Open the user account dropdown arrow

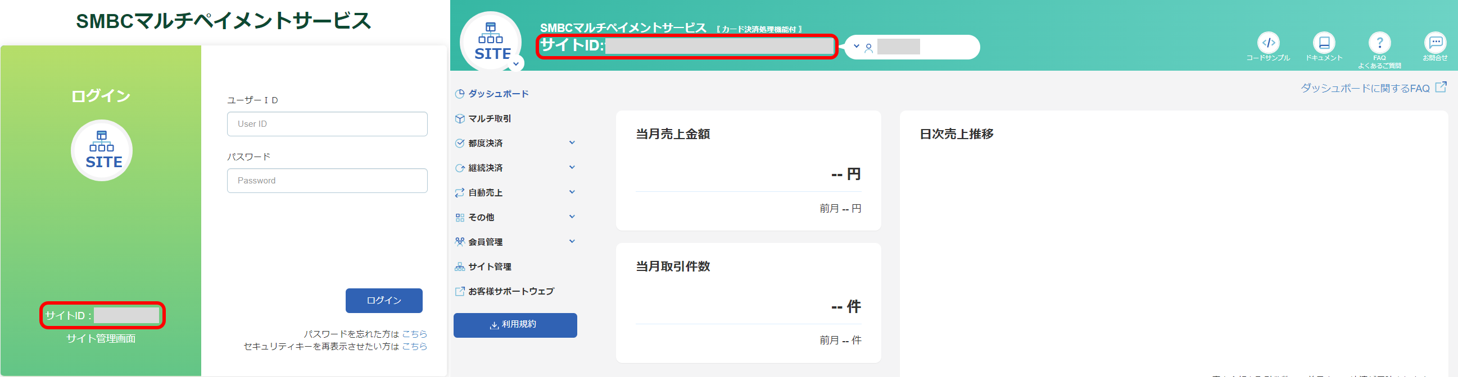pyautogui.click(x=857, y=47)
